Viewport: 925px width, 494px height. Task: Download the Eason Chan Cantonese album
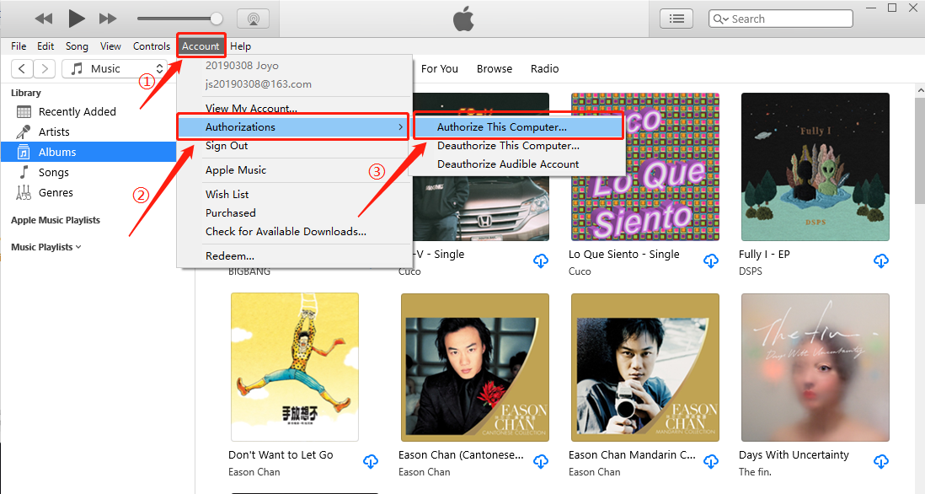pos(540,461)
